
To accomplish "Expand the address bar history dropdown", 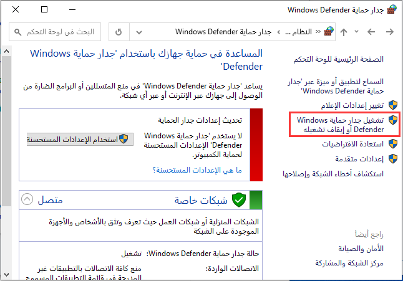I will (139, 32).
